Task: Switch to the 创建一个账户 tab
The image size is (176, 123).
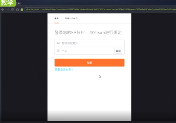Action: pyautogui.click(x=71, y=18)
